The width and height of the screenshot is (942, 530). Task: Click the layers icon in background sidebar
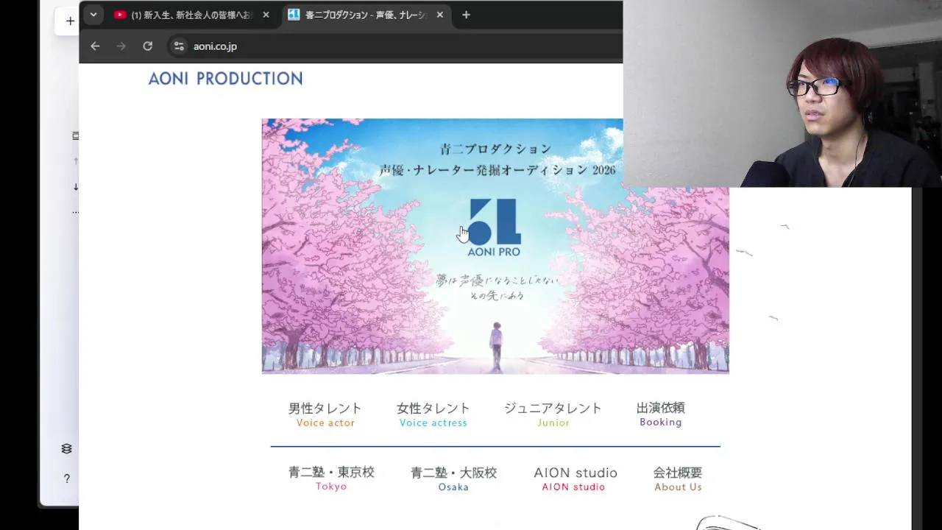tap(67, 449)
